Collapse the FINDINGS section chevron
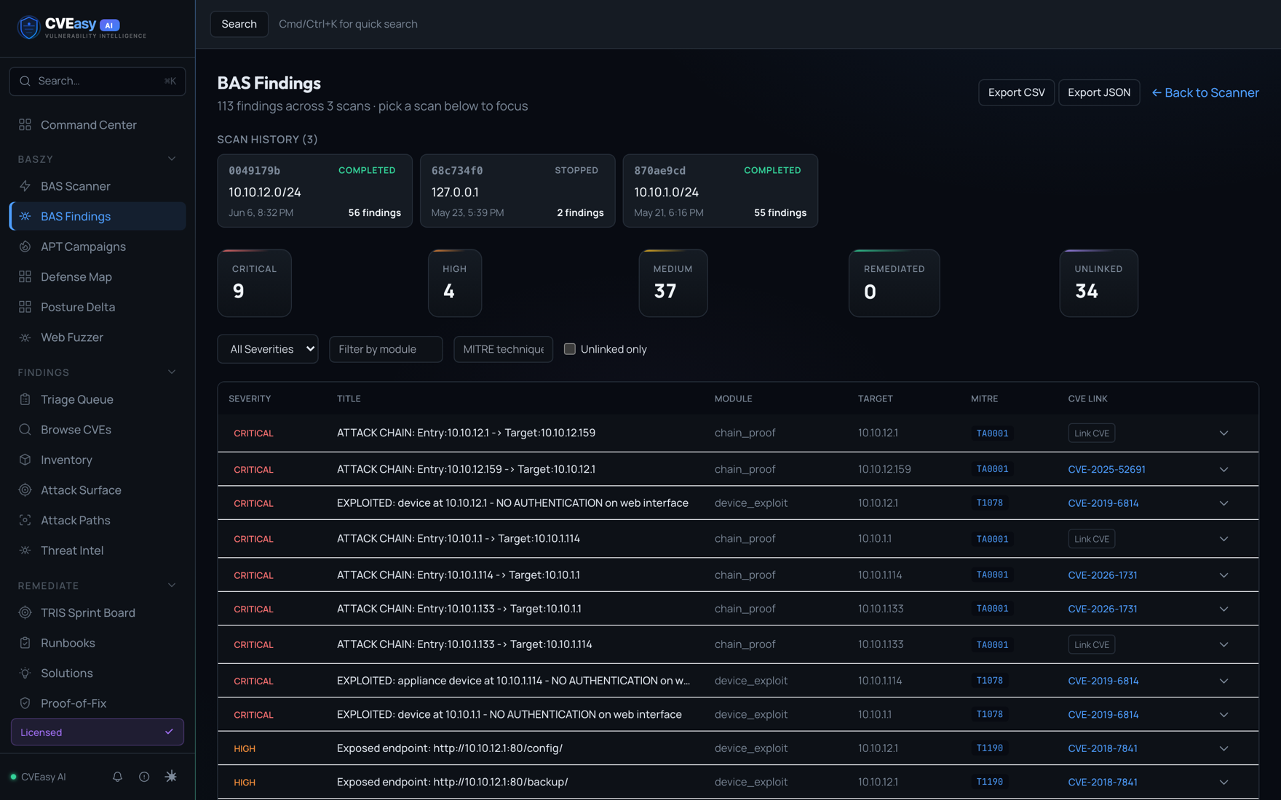 coord(172,372)
